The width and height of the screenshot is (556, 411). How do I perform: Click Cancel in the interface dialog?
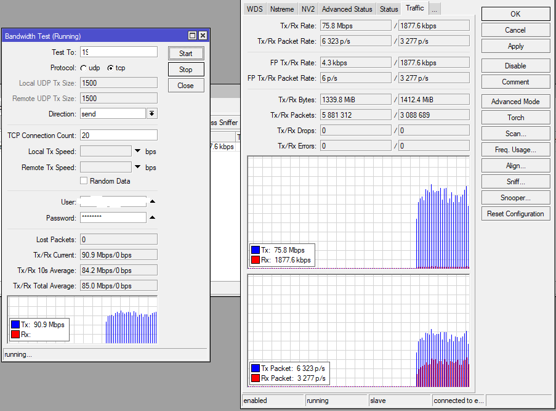(x=515, y=30)
